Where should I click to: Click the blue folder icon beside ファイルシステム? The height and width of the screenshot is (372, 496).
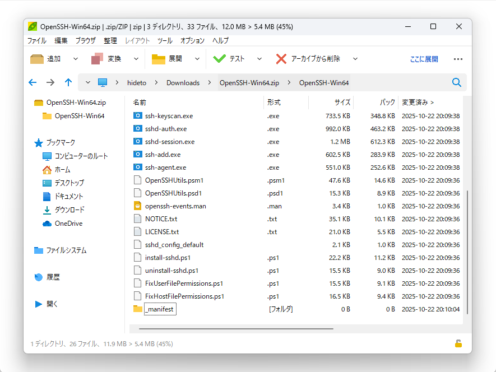pos(39,250)
